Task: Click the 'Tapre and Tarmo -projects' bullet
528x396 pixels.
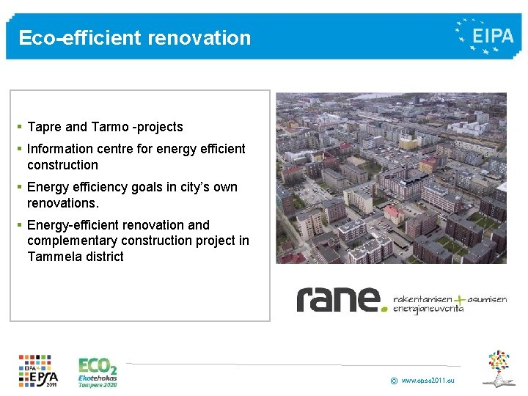Action: (105, 127)
